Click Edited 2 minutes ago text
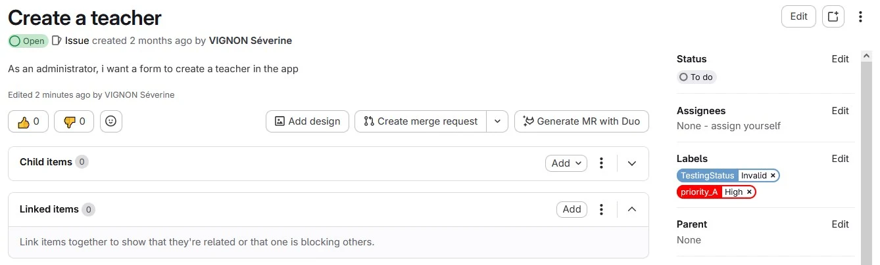880x265 pixels. click(91, 95)
